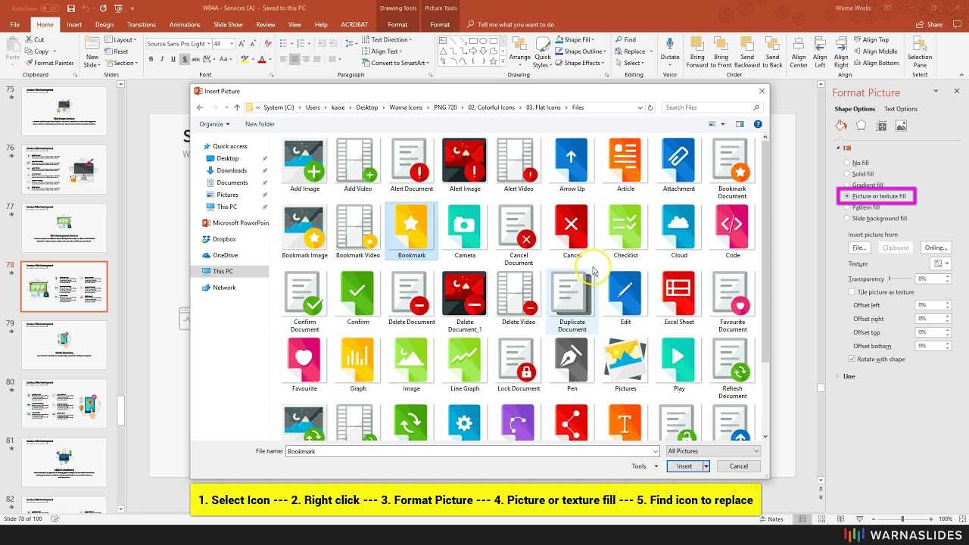Click the Insert button
Screen dimensions: 969x545
click(x=684, y=466)
